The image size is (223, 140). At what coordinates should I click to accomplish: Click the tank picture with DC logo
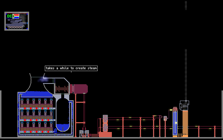(17, 21)
